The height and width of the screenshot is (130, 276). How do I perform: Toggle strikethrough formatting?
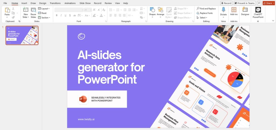(x=74, y=15)
